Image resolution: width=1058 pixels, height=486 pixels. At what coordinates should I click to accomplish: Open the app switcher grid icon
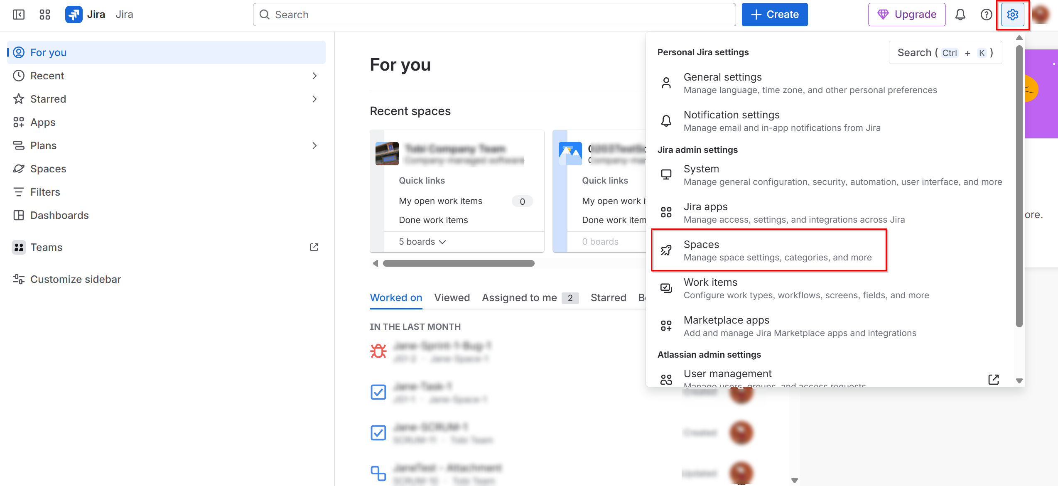45,15
